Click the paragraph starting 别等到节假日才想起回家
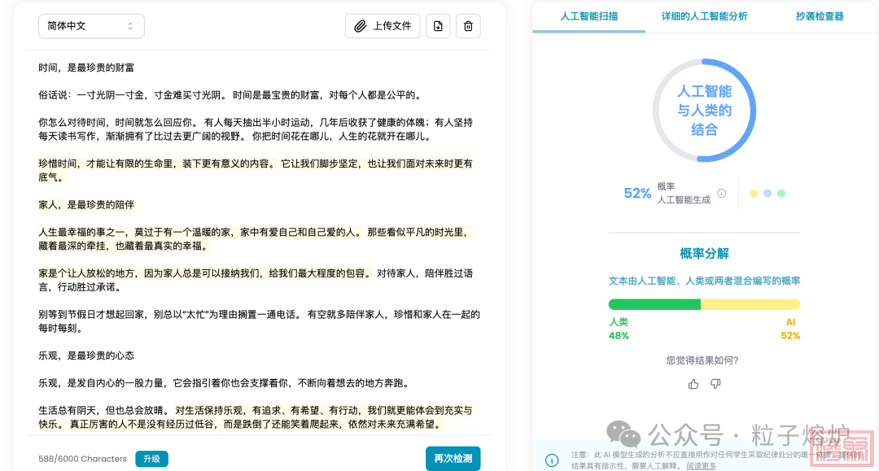The height and width of the screenshot is (471, 879). point(259,321)
